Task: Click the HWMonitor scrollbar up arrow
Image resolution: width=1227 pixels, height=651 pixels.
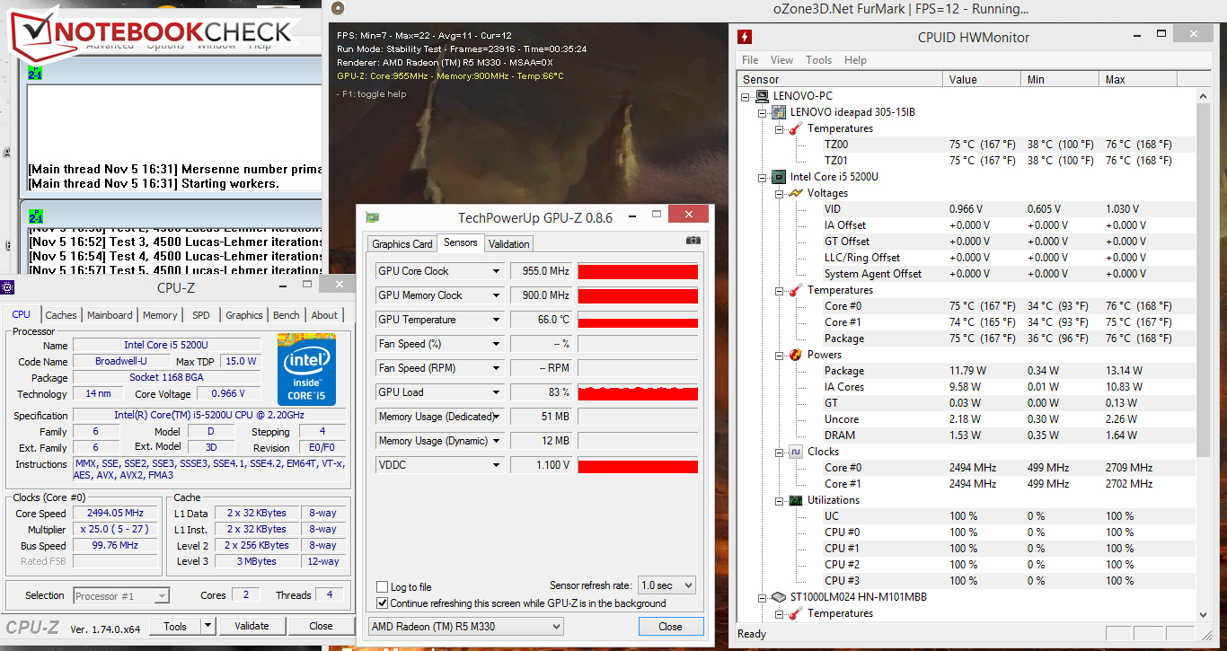Action: click(1204, 95)
